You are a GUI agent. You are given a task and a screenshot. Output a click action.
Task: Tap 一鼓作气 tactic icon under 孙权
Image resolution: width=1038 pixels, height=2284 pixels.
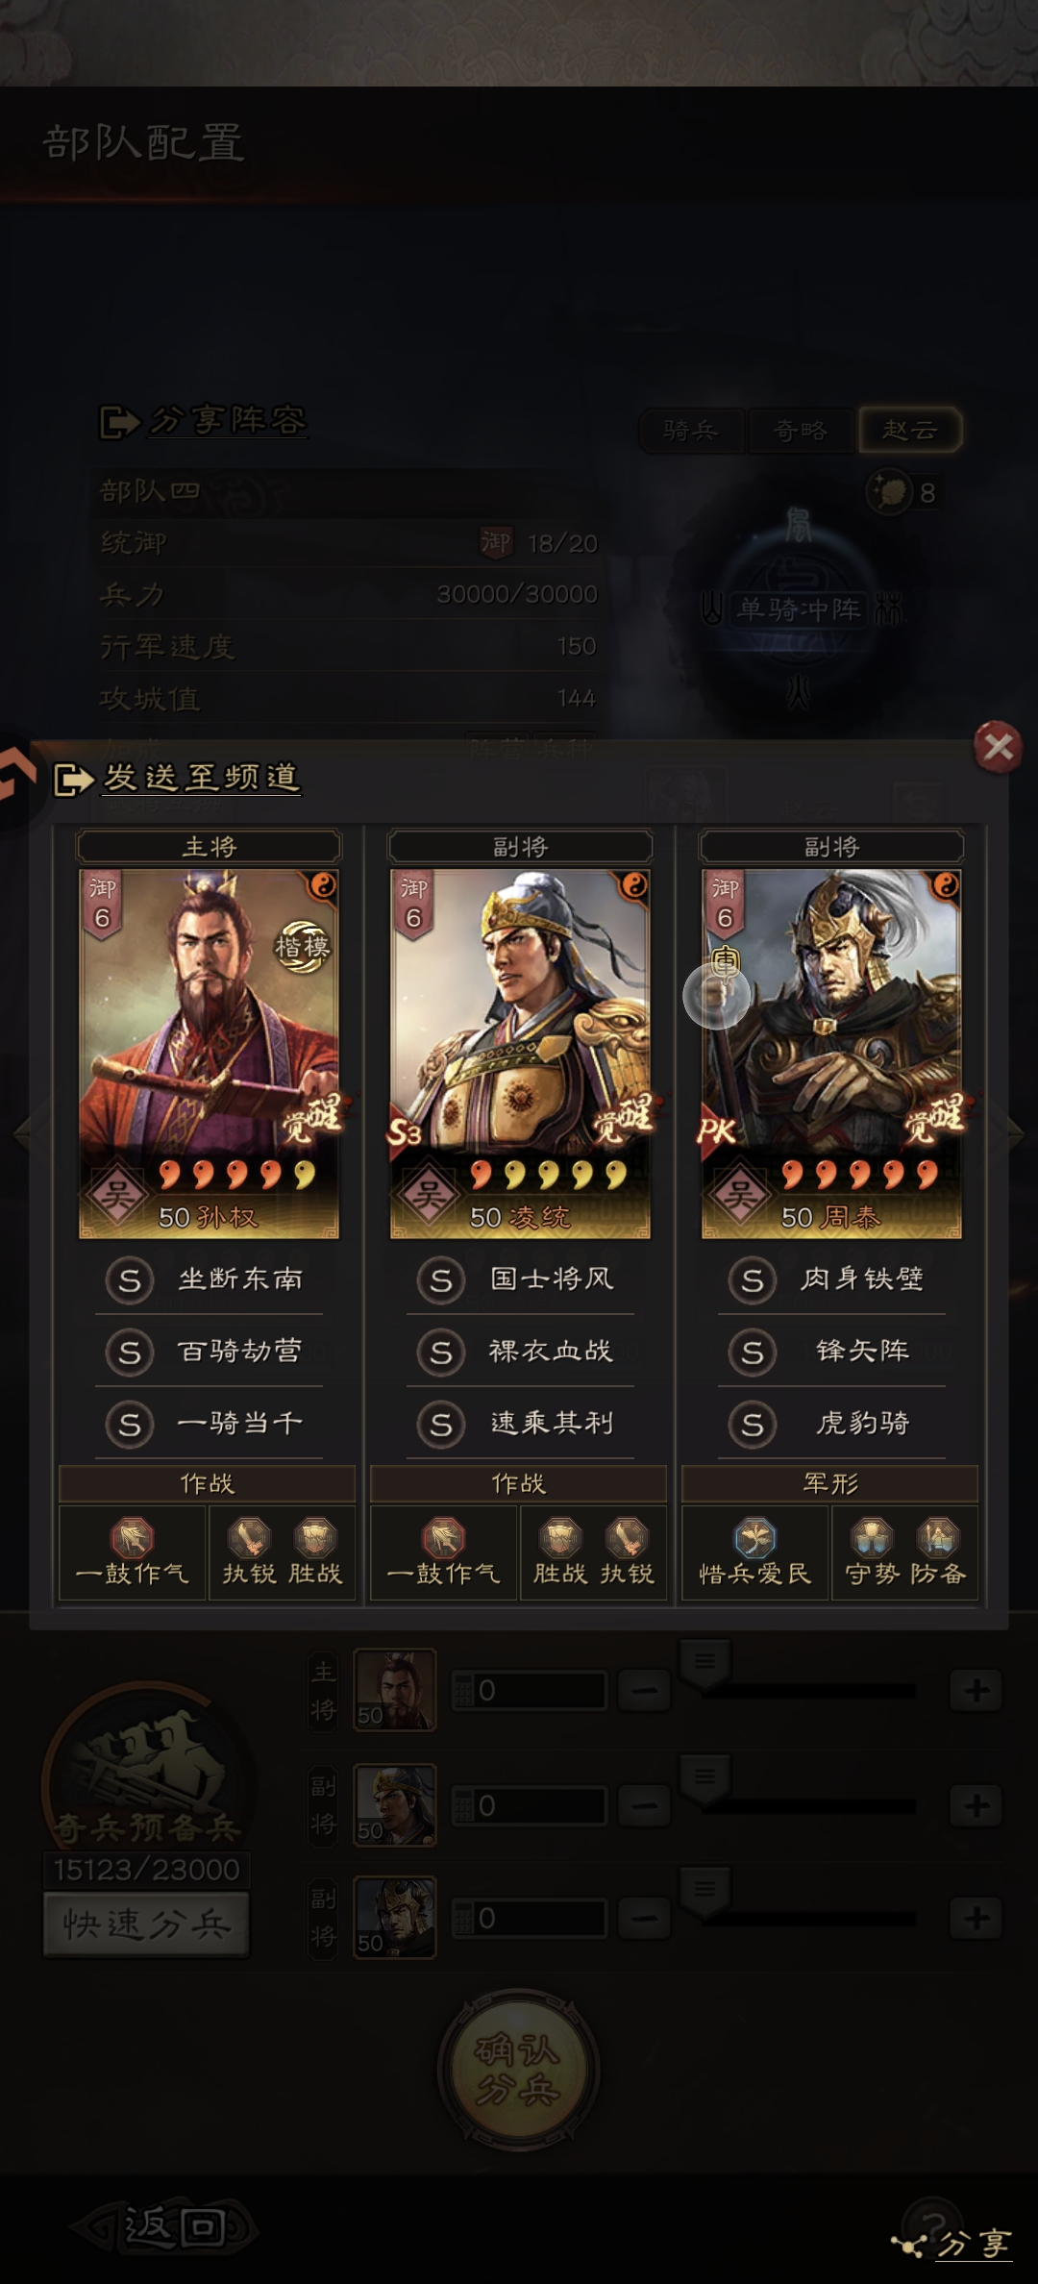[133, 1538]
